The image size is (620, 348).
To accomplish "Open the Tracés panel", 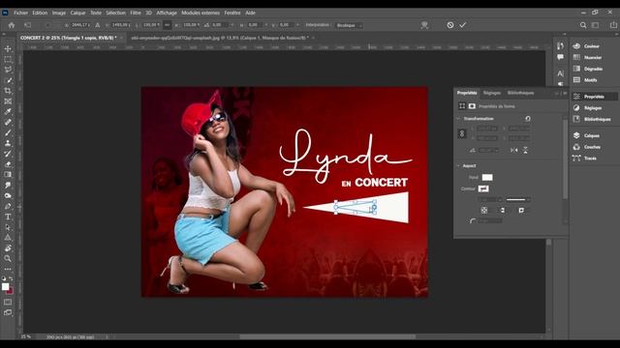I will tap(585, 159).
